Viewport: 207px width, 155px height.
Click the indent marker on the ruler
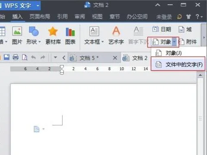62,70
